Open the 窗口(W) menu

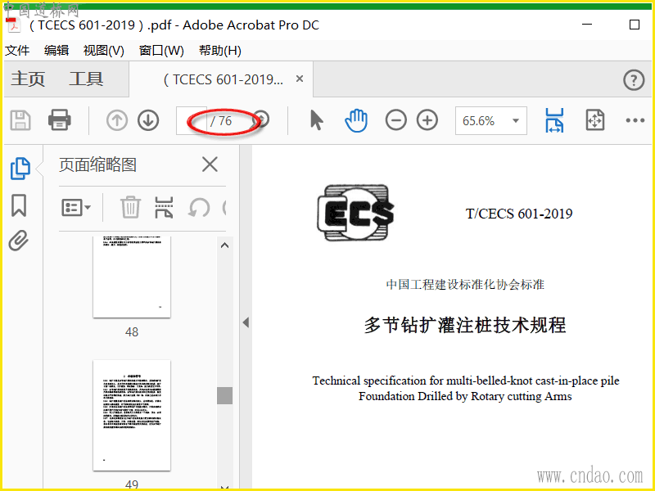click(x=161, y=51)
